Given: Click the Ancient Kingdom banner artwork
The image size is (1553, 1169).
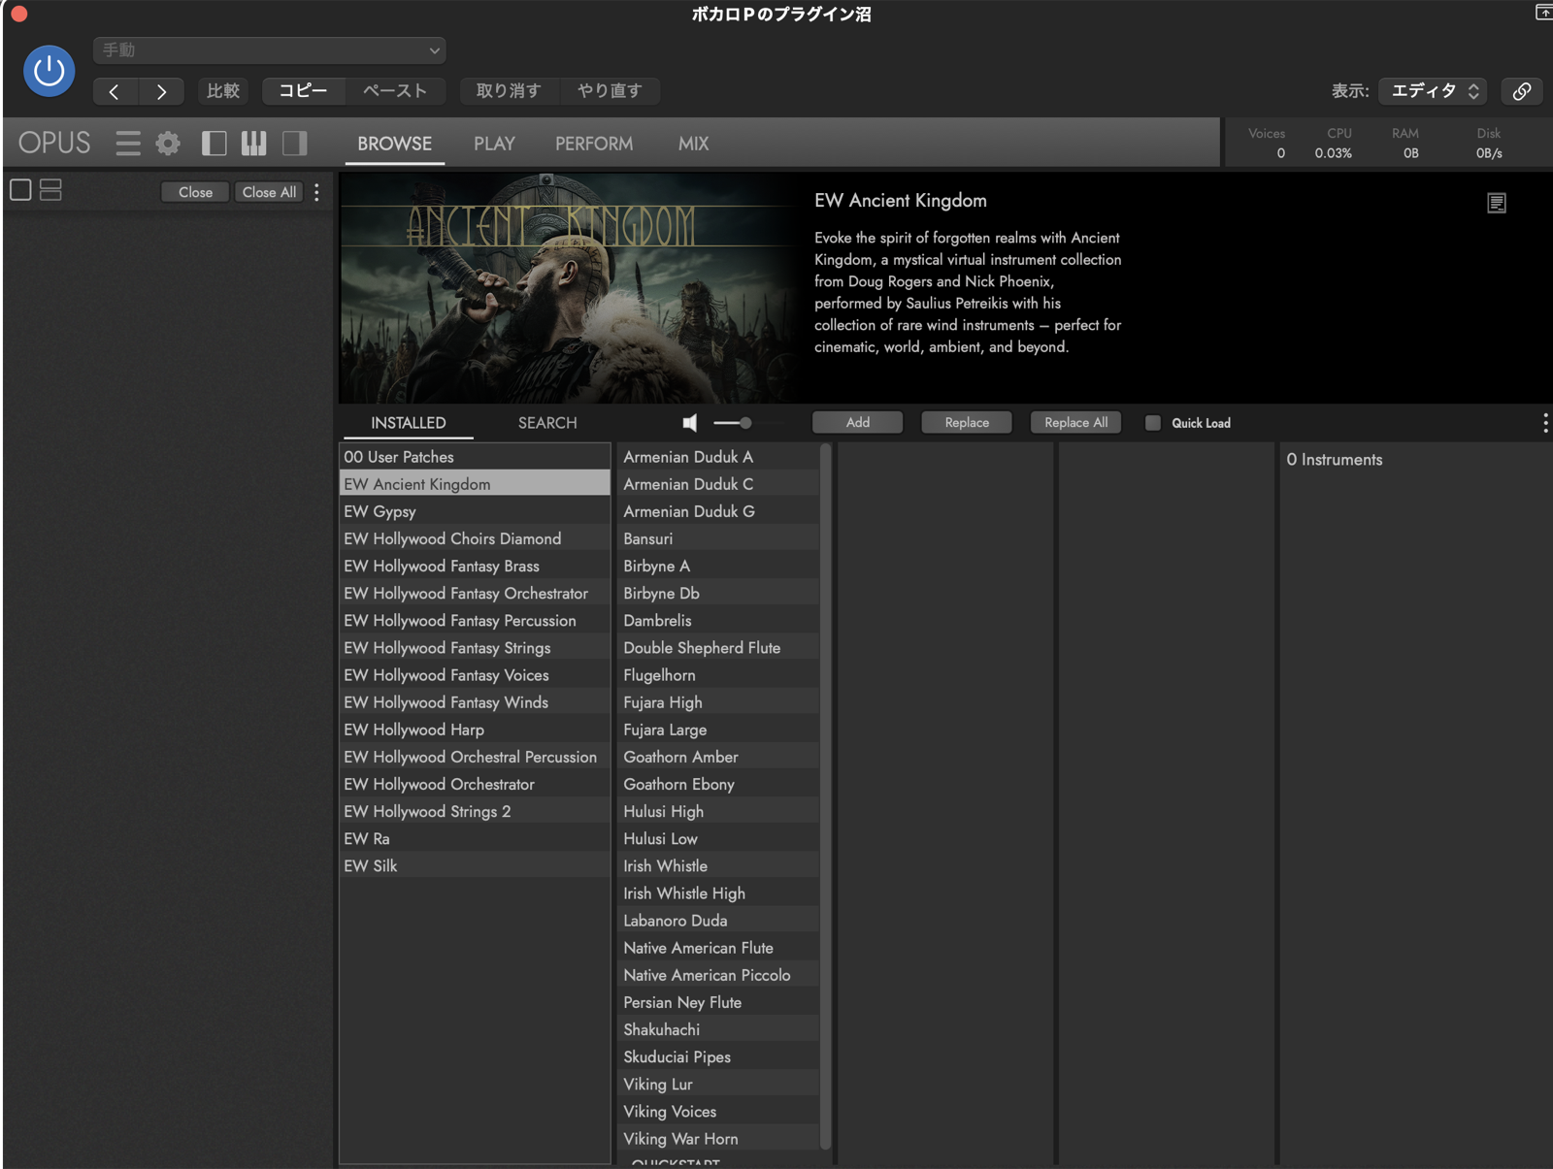Looking at the screenshot, I should (x=570, y=288).
